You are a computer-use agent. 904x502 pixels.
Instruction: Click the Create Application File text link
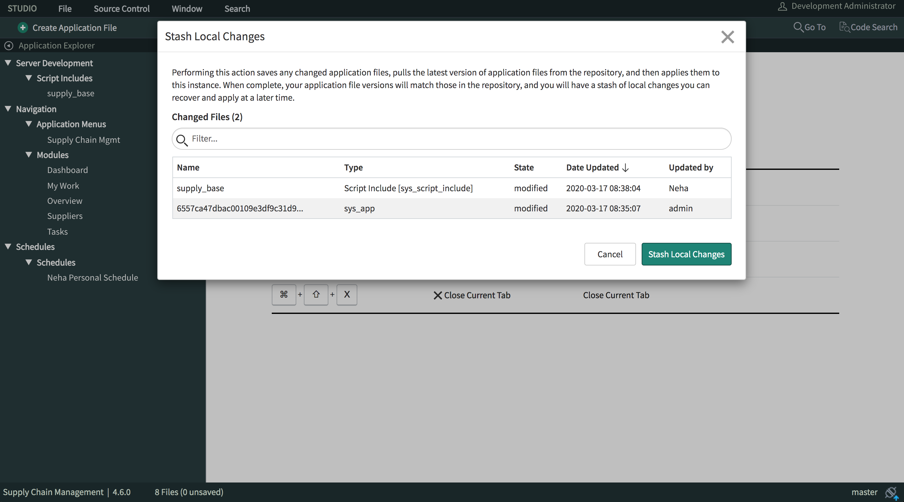75,28
